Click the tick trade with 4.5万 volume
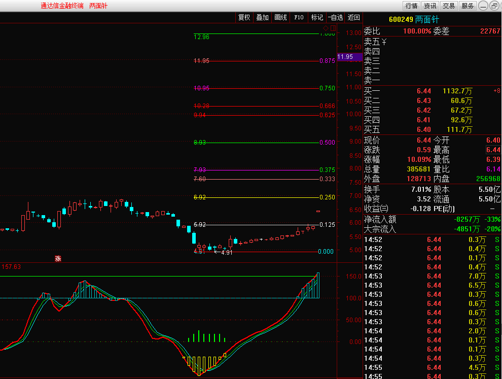This screenshot has height=379, width=502. point(477,367)
